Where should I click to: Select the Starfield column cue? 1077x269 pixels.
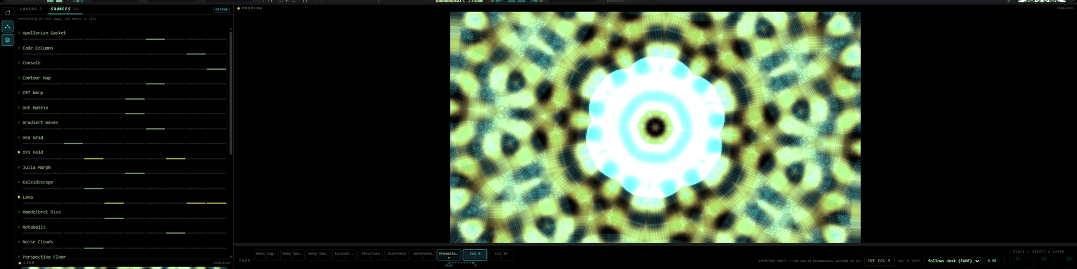pyautogui.click(x=397, y=254)
